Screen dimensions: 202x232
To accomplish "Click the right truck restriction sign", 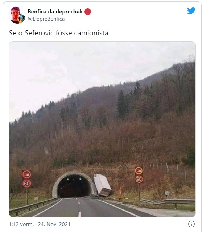I will (139, 170).
